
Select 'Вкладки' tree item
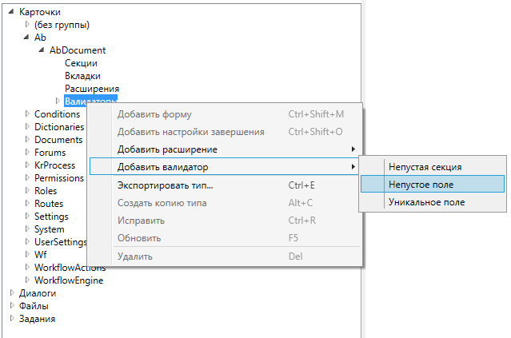point(82,76)
